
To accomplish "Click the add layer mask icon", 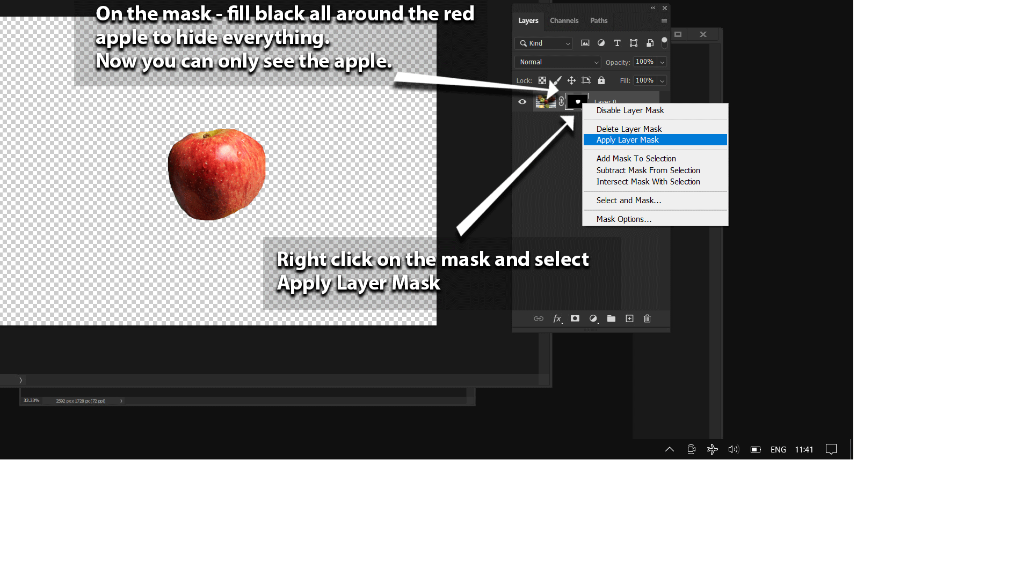I will pyautogui.click(x=575, y=318).
